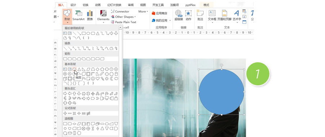The width and height of the screenshot is (325, 137).
Task: Pick the division sign in 公式形状
Action: click(x=79, y=114)
